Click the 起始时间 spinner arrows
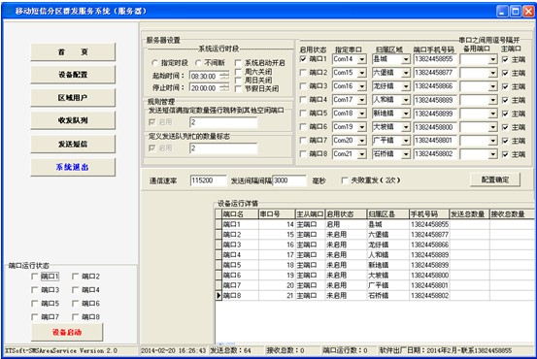Screen dimensions: 537x359 tap(224, 76)
